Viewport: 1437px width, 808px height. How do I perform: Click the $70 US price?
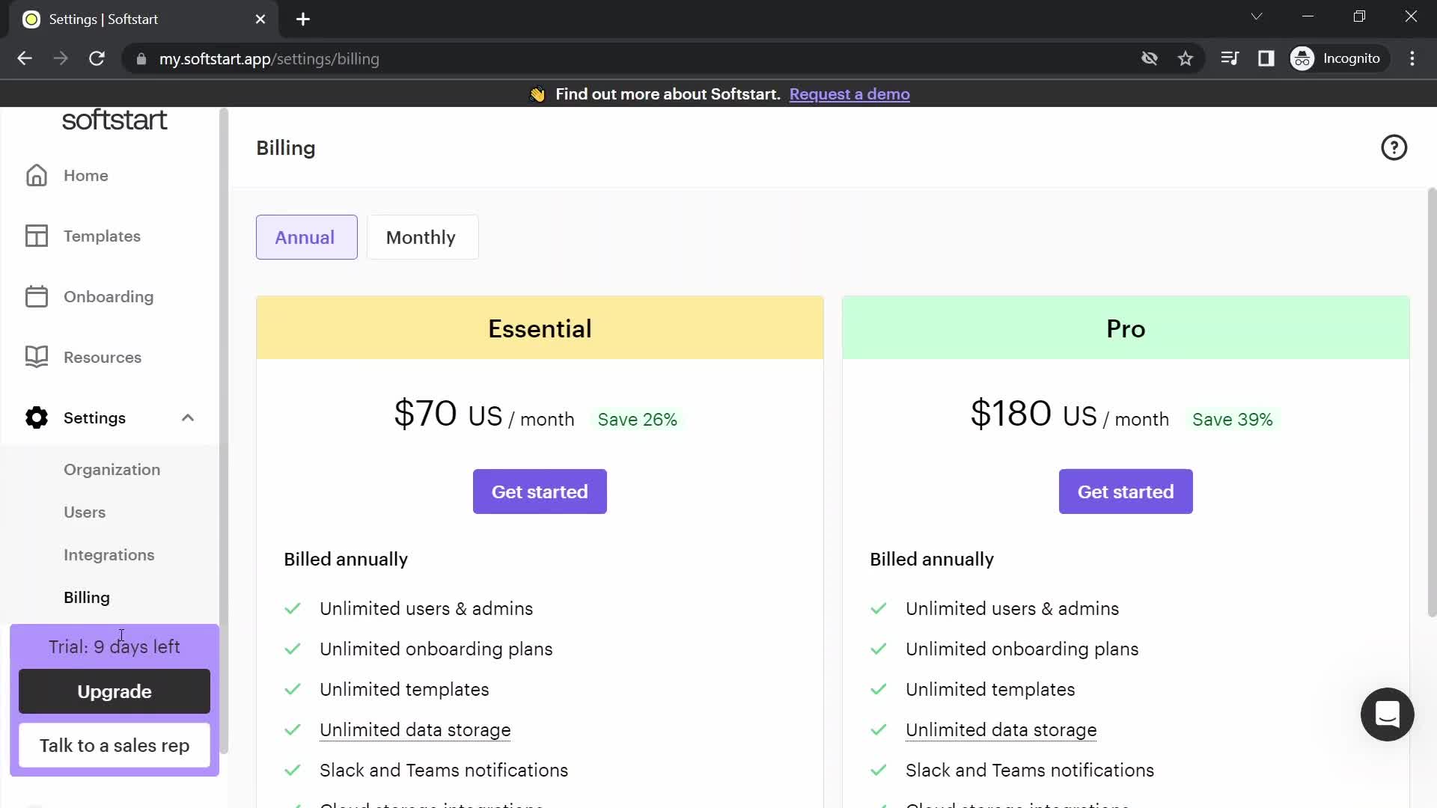coord(448,414)
